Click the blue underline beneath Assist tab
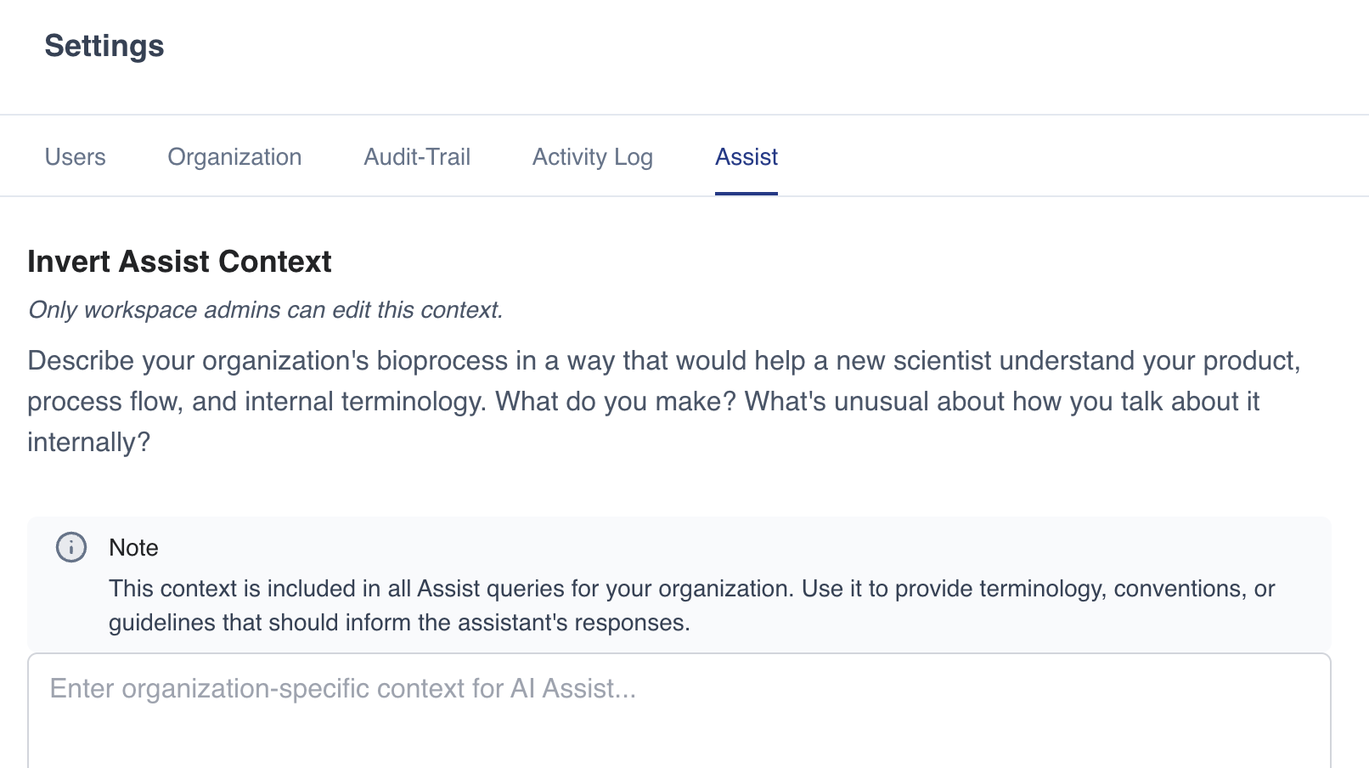The height and width of the screenshot is (768, 1369). [x=746, y=194]
